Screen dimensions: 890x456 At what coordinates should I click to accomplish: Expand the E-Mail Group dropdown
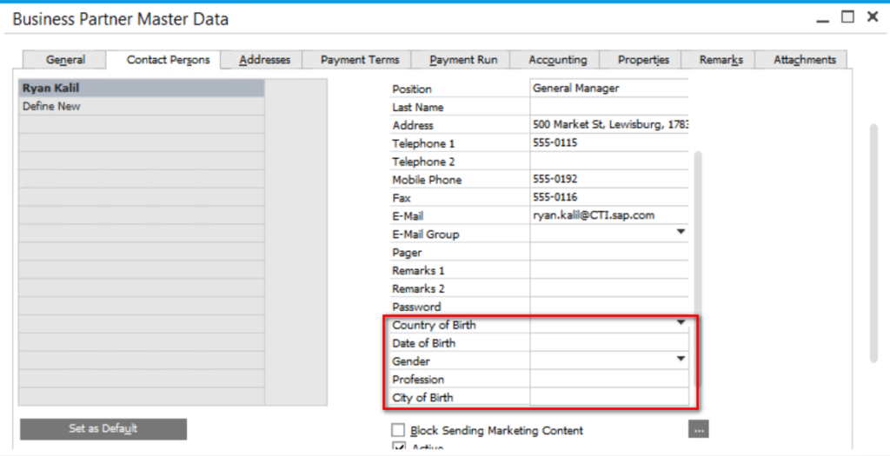681,233
